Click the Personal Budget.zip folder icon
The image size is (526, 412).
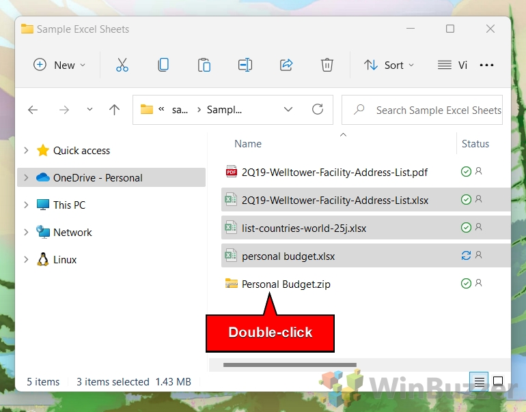tap(231, 283)
